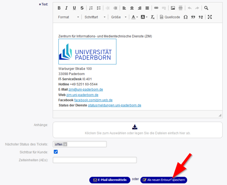Underline the selected text
227x185 pixels.
click(x=74, y=8)
